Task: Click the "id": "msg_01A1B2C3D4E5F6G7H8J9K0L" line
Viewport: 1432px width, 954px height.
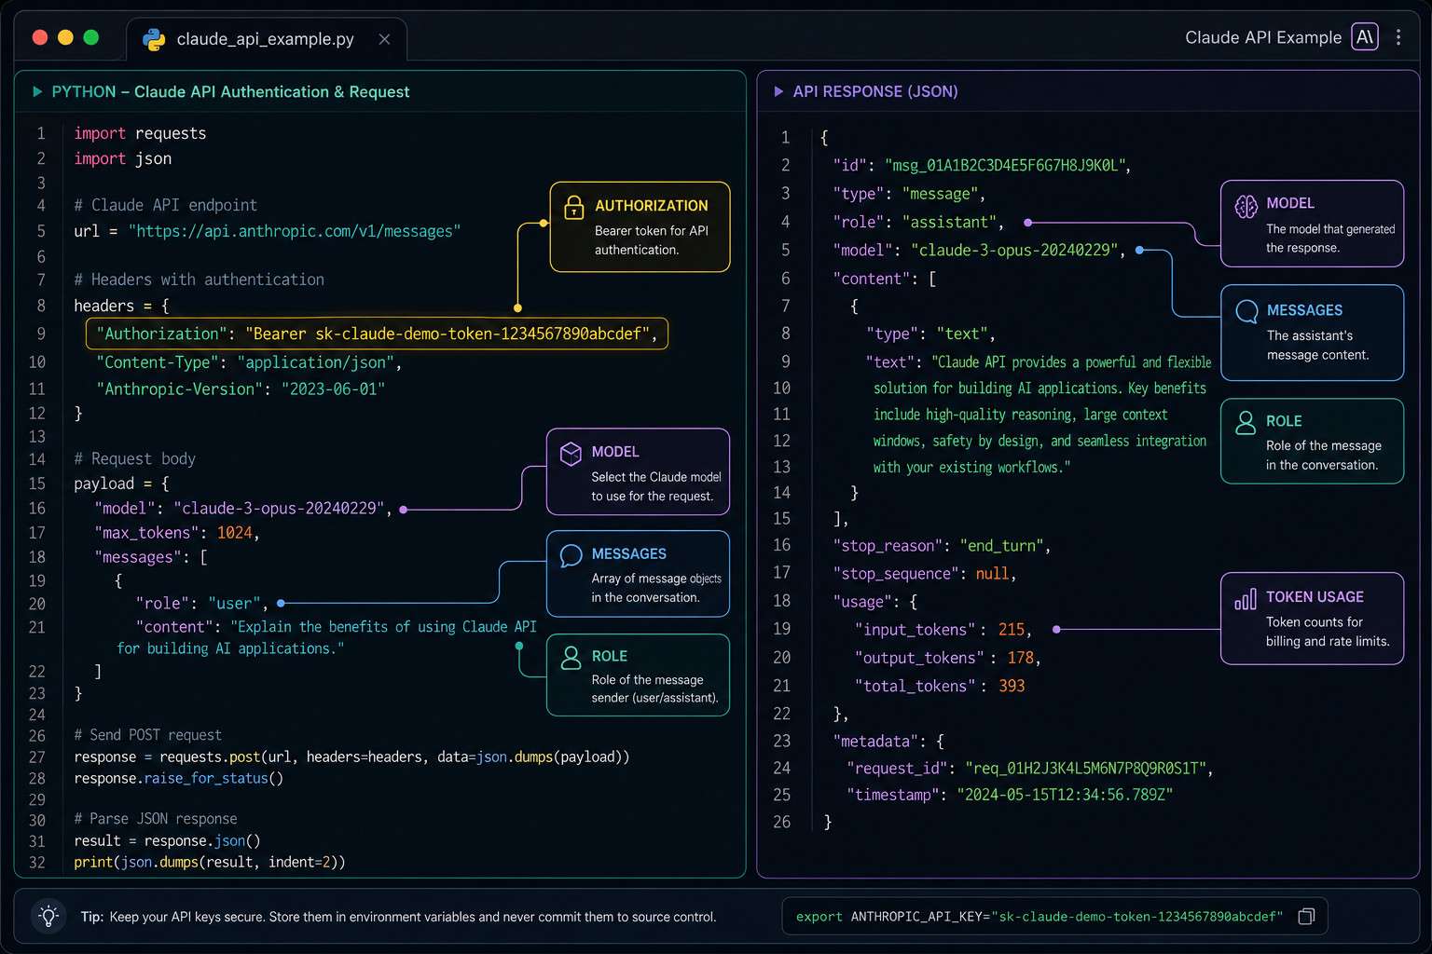Action: [x=983, y=165]
